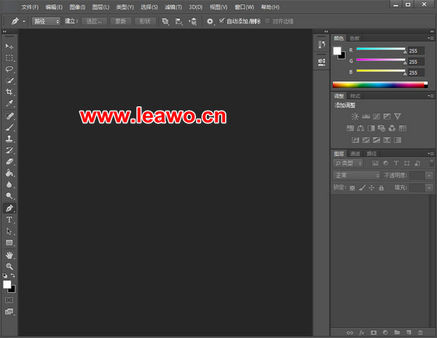This screenshot has height=338, width=437.
Task: Add Brightness/Contrast adjustment
Action: pyautogui.click(x=355, y=117)
